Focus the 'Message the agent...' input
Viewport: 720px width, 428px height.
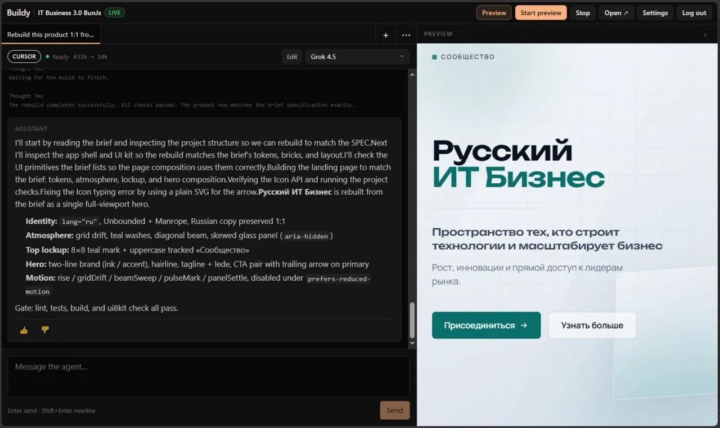click(x=209, y=376)
